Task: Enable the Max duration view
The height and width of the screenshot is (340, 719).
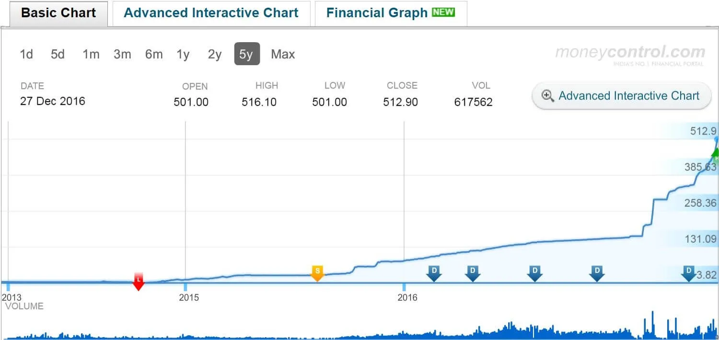Action: [283, 54]
